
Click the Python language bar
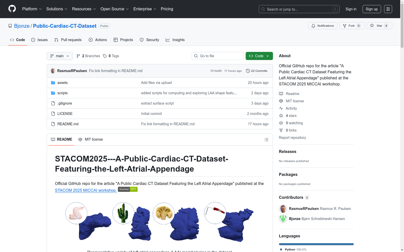click(316, 244)
